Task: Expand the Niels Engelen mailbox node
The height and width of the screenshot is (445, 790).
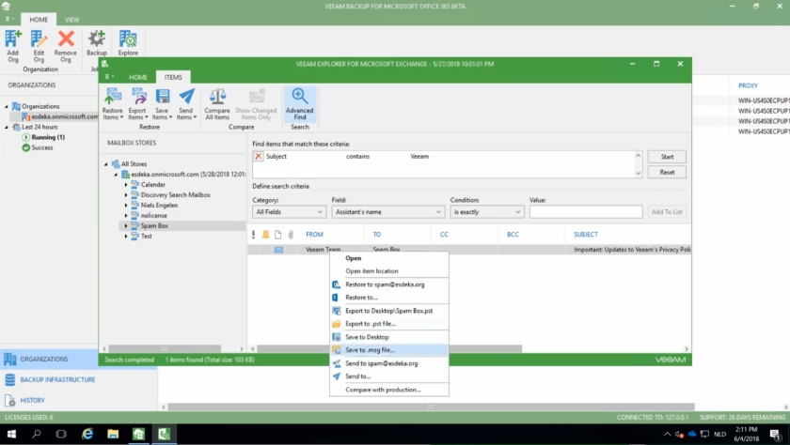Action: [126, 206]
